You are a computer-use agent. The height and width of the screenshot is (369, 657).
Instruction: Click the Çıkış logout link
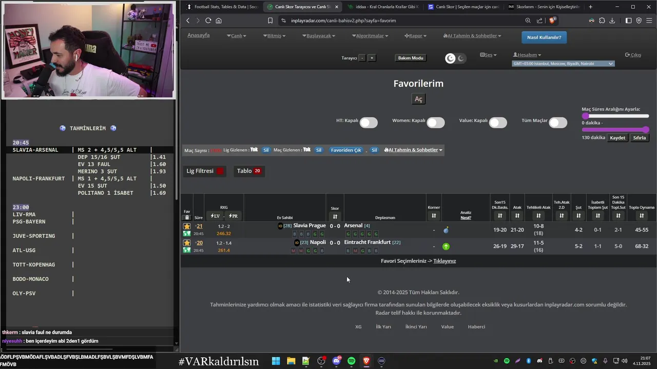point(633,55)
